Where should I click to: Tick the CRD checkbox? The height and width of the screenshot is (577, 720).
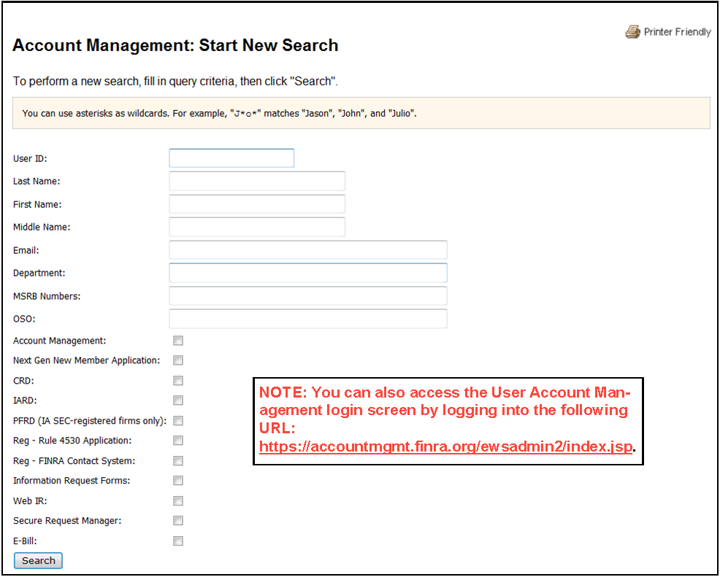178,381
